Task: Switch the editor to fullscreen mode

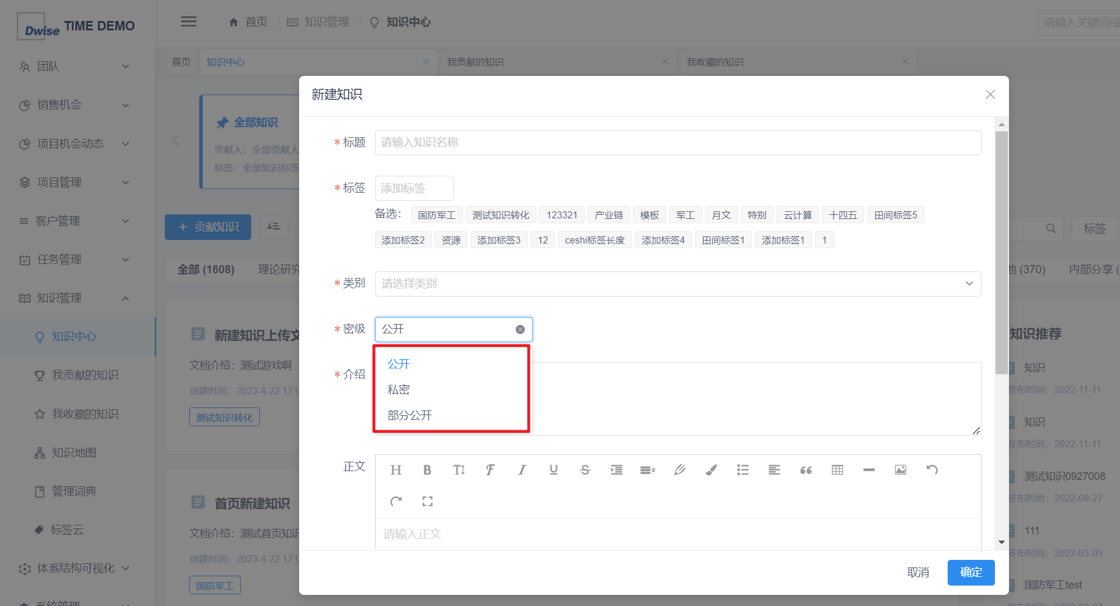Action: [427, 501]
